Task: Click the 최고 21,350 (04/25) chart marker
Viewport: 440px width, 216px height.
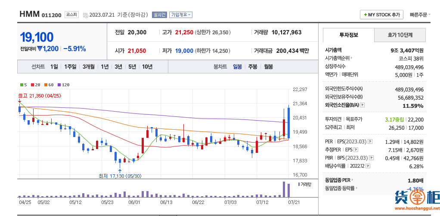Action: click(39, 95)
